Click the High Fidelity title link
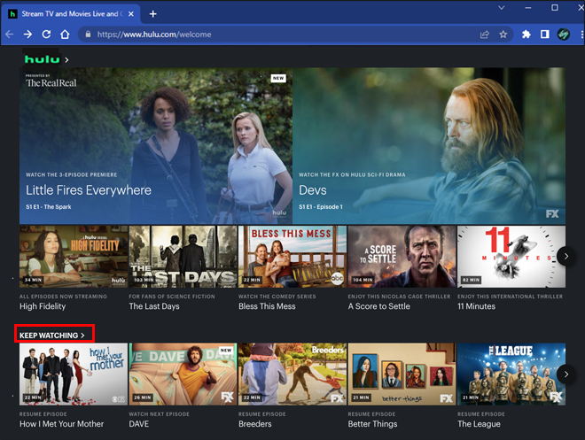The image size is (585, 440). pyautogui.click(x=43, y=306)
